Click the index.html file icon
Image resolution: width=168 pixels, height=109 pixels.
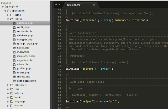click(14, 52)
